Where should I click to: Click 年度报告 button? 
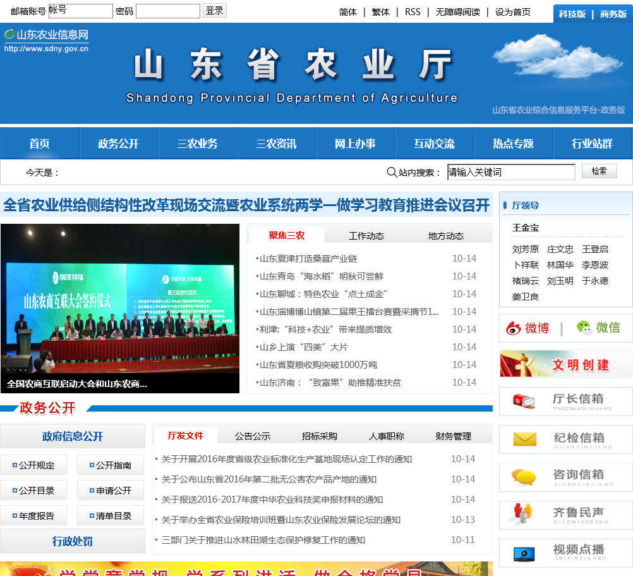[33, 516]
